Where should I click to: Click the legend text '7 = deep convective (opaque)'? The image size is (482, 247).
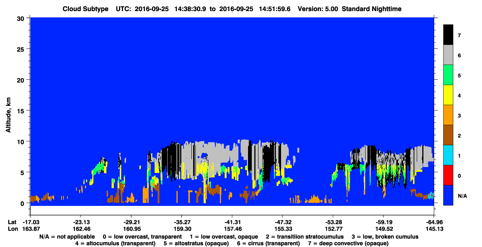click(348, 243)
